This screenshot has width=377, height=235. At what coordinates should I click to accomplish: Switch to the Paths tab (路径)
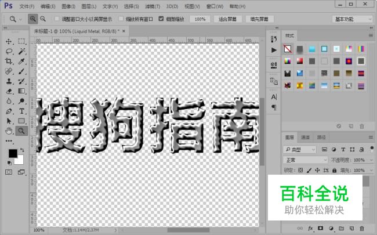pyautogui.click(x=321, y=138)
